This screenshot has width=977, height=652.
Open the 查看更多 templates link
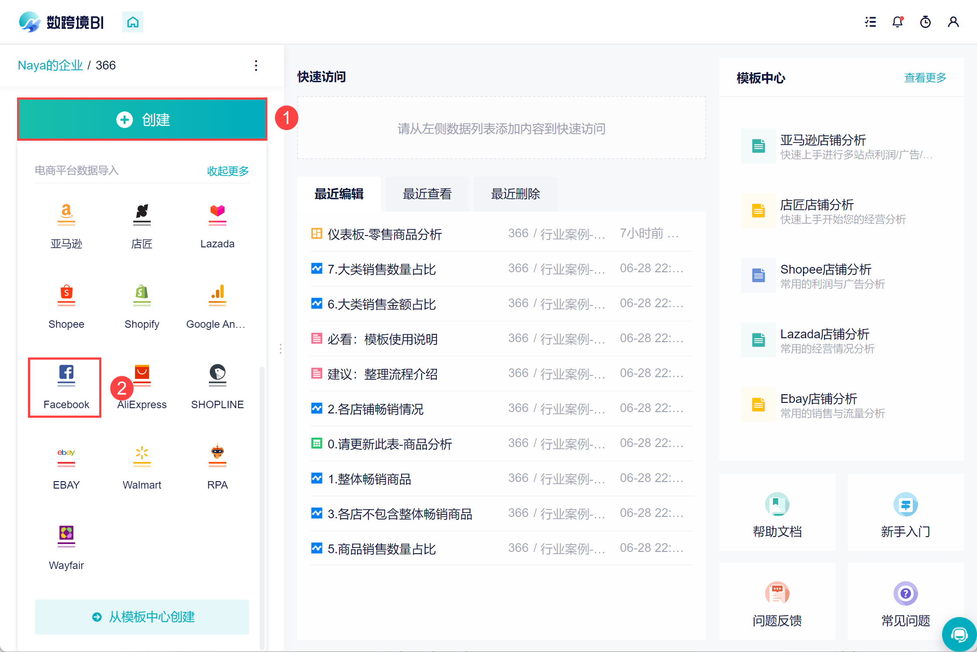pos(925,78)
